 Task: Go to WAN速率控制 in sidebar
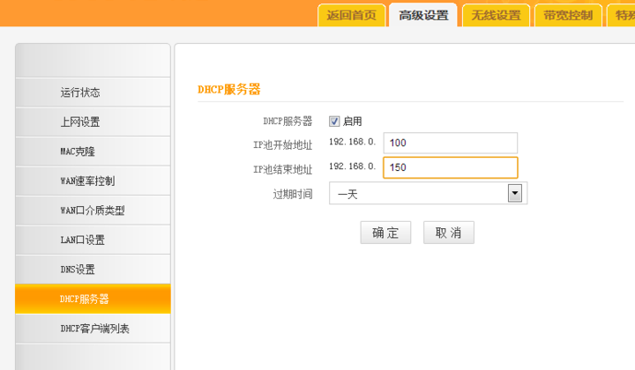pos(87,181)
